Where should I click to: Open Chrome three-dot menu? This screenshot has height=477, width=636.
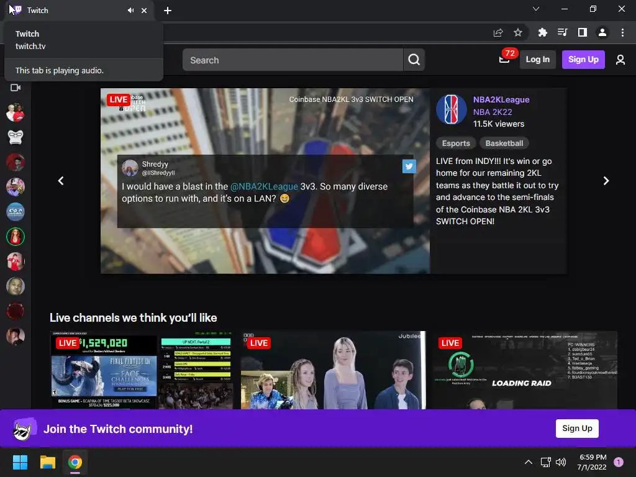(622, 32)
